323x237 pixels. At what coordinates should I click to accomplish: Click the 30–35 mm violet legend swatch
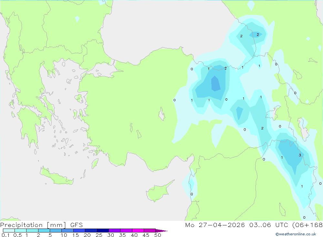click(x=114, y=231)
